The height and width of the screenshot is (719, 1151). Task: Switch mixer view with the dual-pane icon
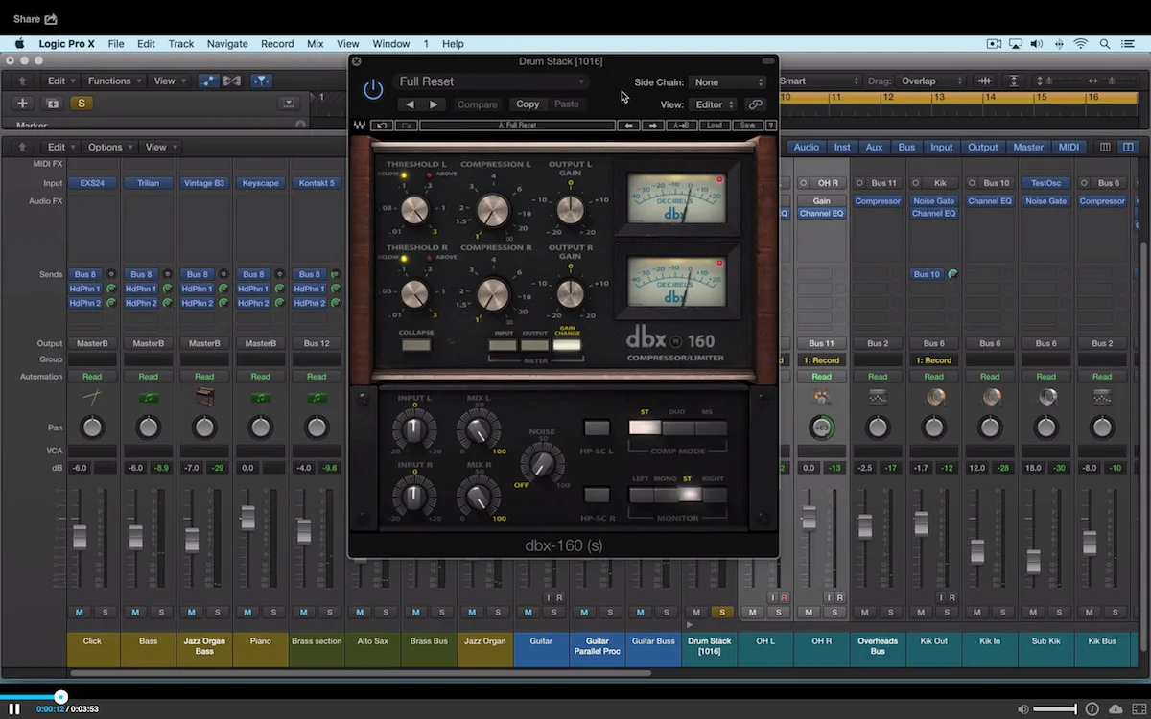(x=1127, y=147)
